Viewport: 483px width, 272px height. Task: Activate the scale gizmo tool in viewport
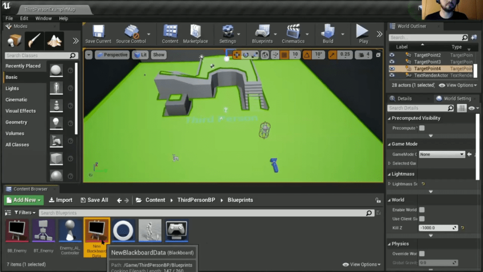(255, 55)
